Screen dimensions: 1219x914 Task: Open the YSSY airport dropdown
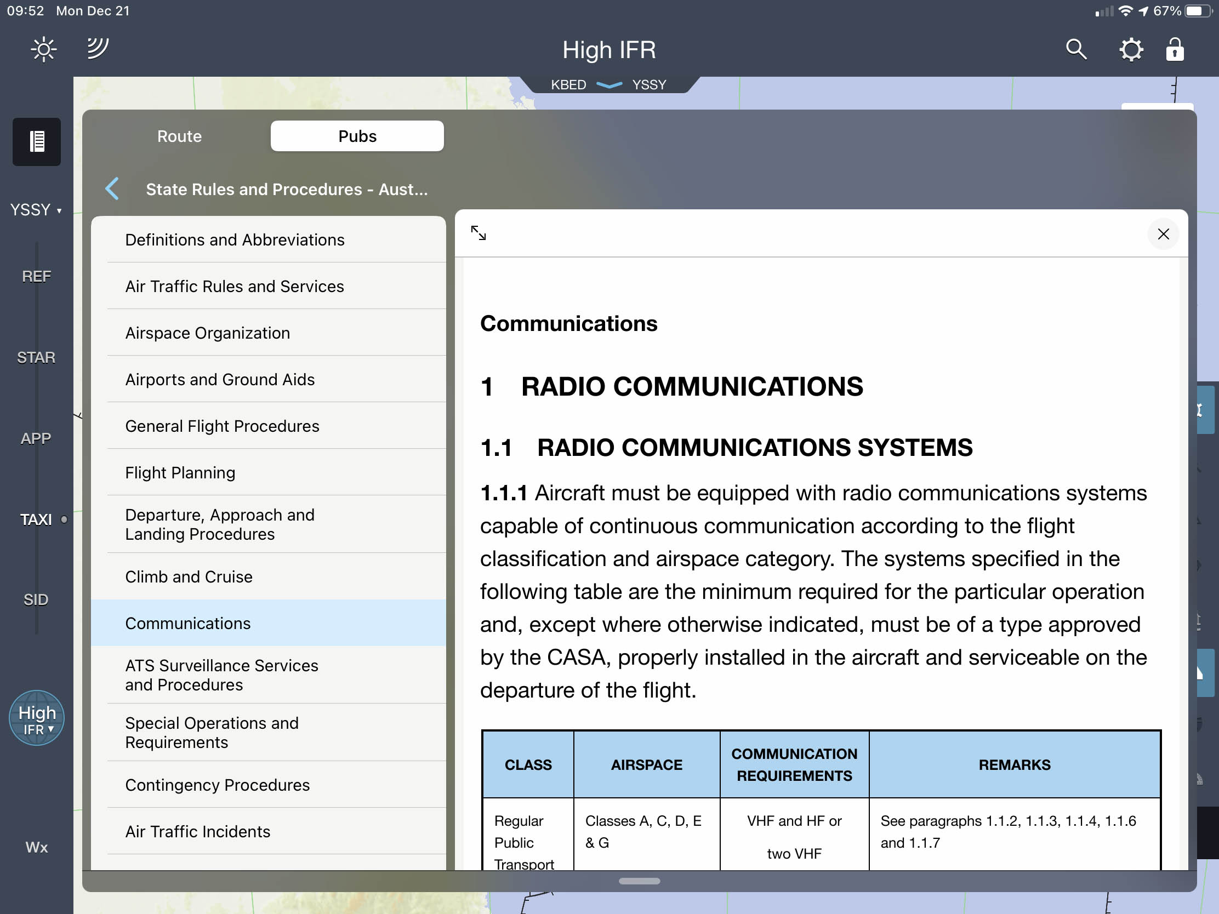point(36,210)
